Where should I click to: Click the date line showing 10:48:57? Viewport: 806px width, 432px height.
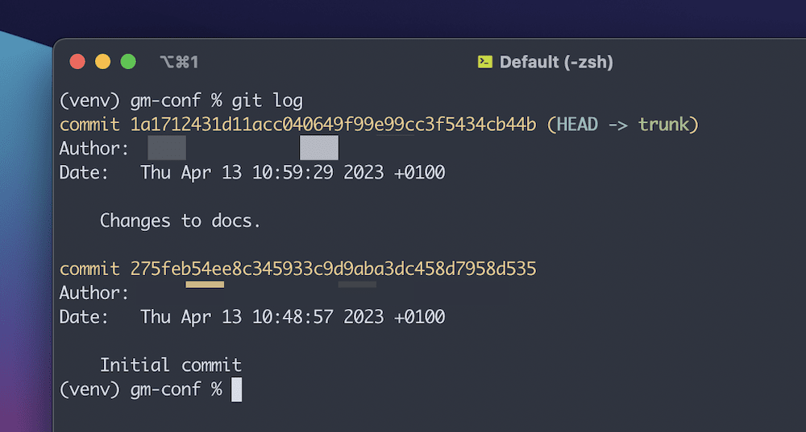click(x=293, y=317)
